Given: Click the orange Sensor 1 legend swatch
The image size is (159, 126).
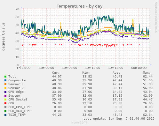Looking at the screenshot, I should (x=5, y=84).
